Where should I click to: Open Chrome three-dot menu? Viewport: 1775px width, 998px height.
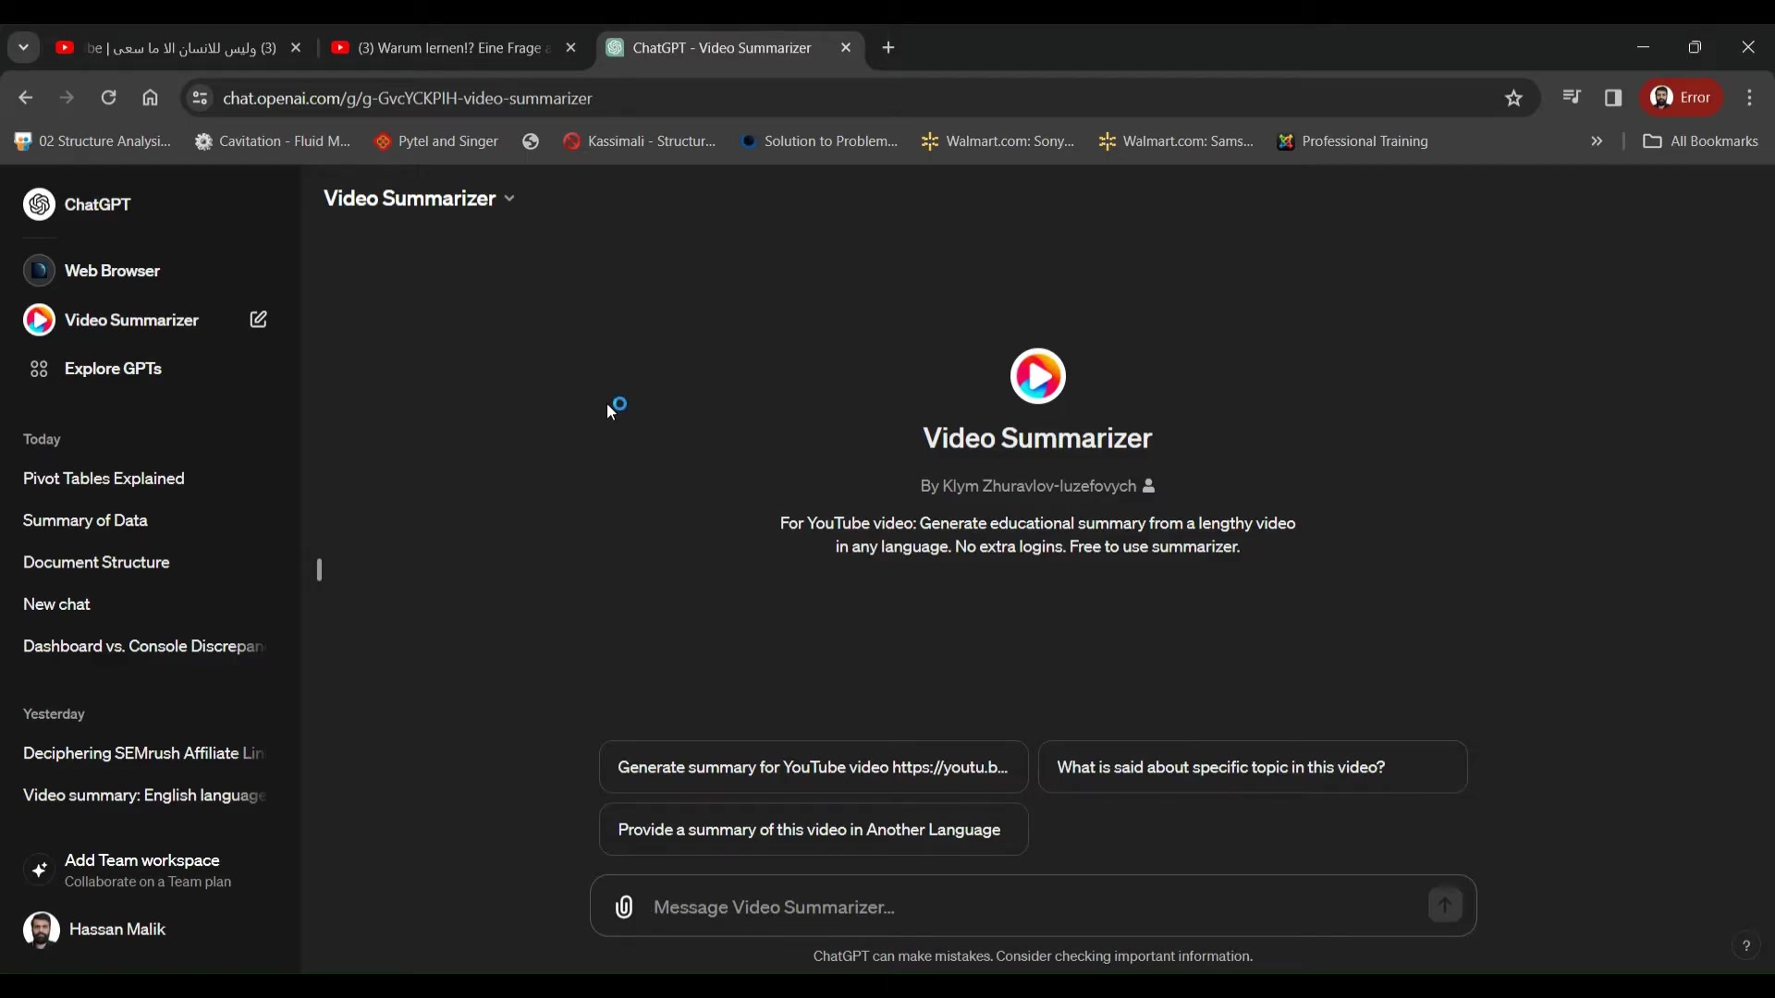(1749, 98)
